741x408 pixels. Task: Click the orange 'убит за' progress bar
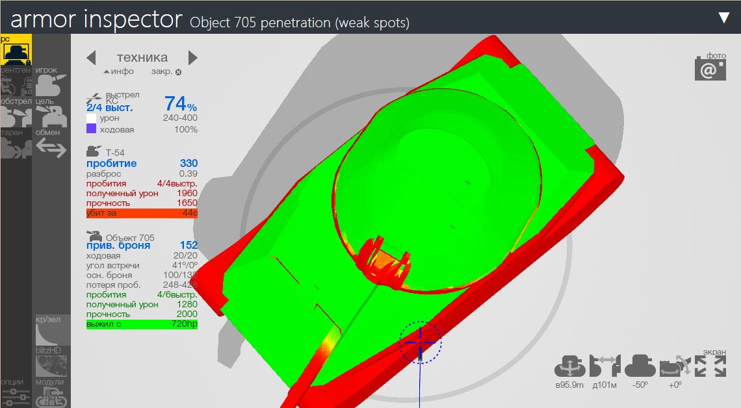tap(142, 213)
